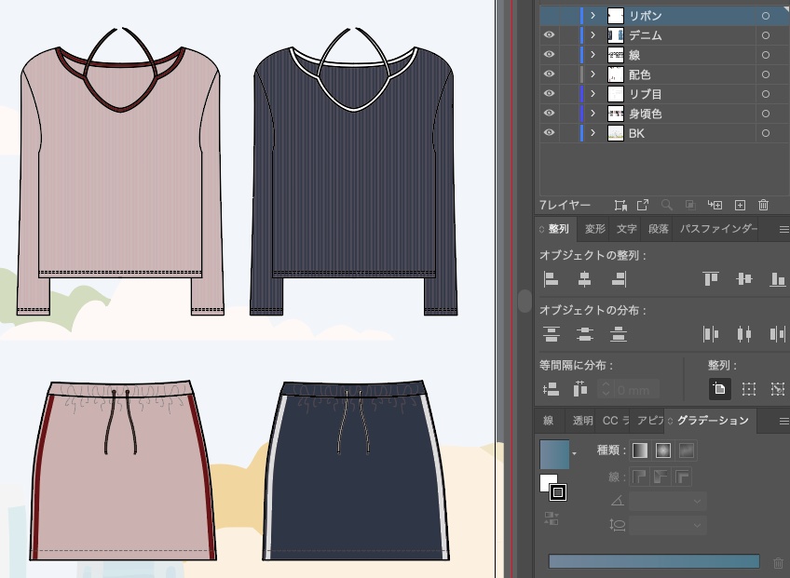The width and height of the screenshot is (790, 578).
Task: Switch to the 変形 tab
Action: tap(594, 229)
